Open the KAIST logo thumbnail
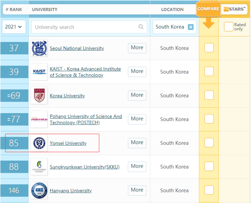The width and height of the screenshot is (251, 203). click(x=39, y=72)
